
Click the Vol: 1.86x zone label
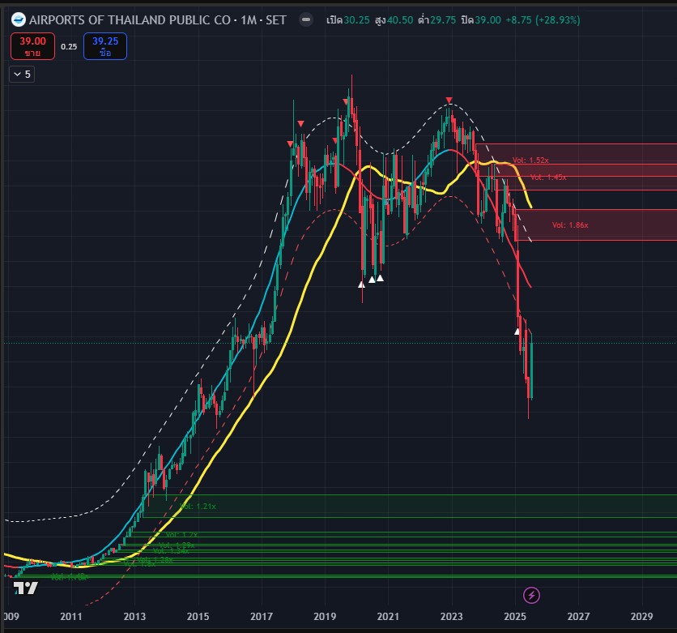pyautogui.click(x=570, y=225)
